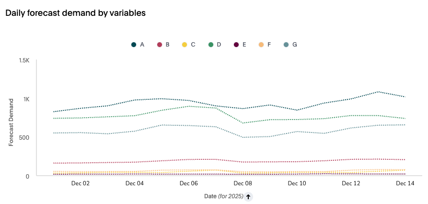Click the sort arrow icon beside Date
428x204 pixels.
click(248, 196)
